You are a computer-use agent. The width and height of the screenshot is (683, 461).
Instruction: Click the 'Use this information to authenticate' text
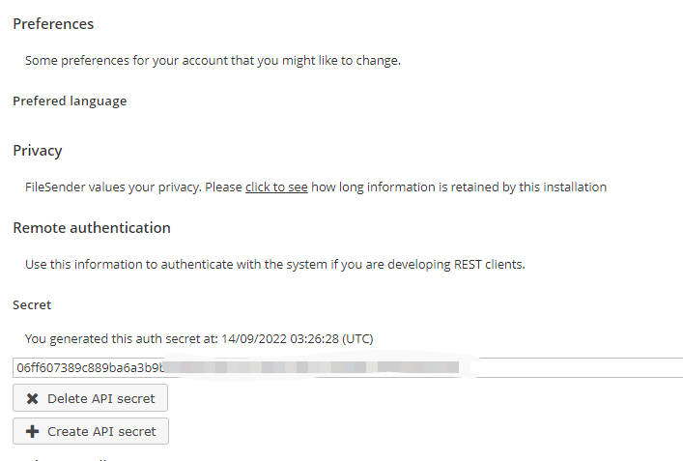(145, 264)
